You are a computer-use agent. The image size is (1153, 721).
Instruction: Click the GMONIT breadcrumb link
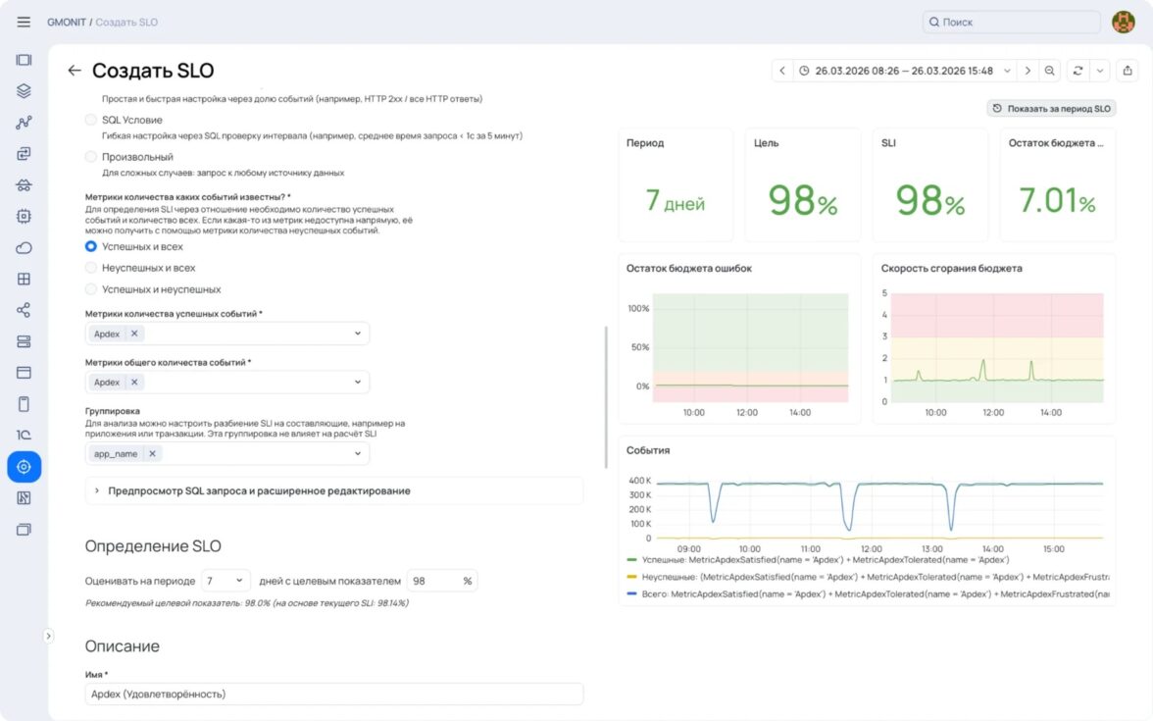point(67,22)
